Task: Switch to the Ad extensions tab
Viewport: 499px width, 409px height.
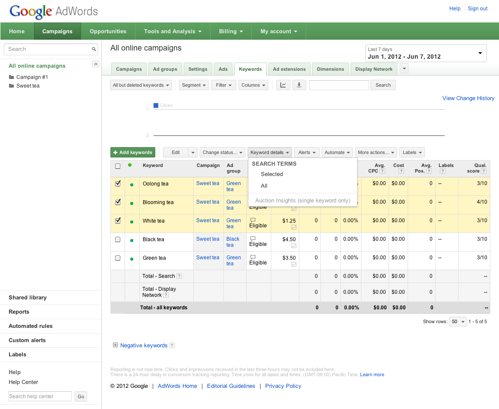Action: pos(289,69)
